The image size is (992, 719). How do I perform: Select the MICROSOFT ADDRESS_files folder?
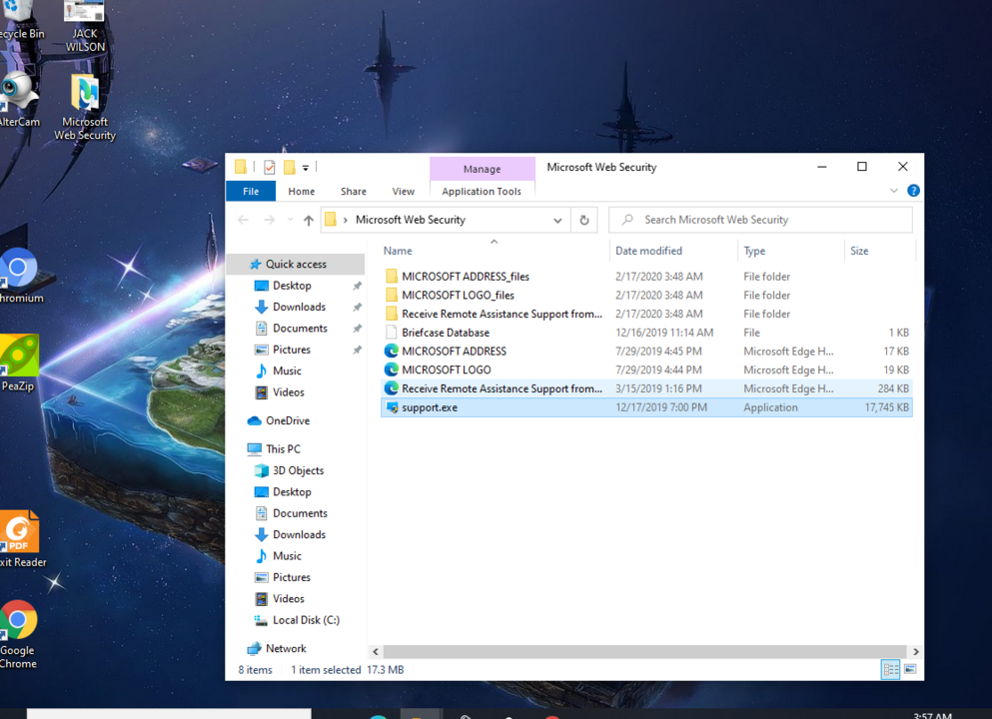coord(646,277)
